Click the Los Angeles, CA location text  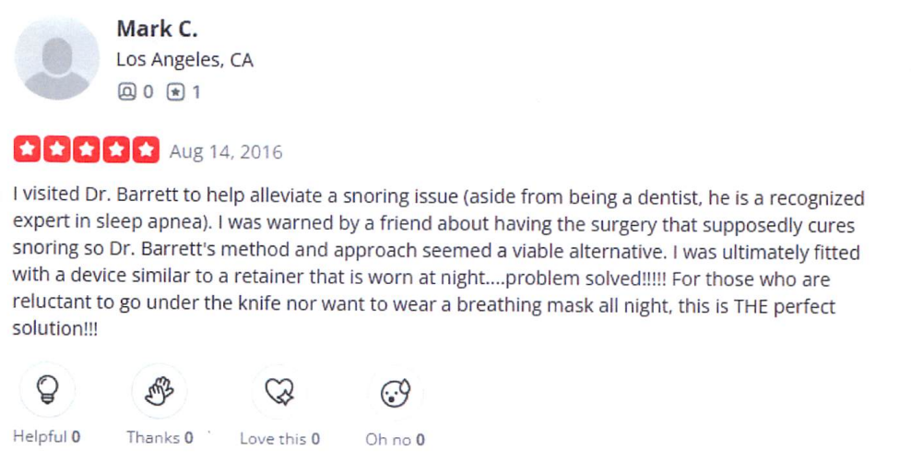coord(184,61)
